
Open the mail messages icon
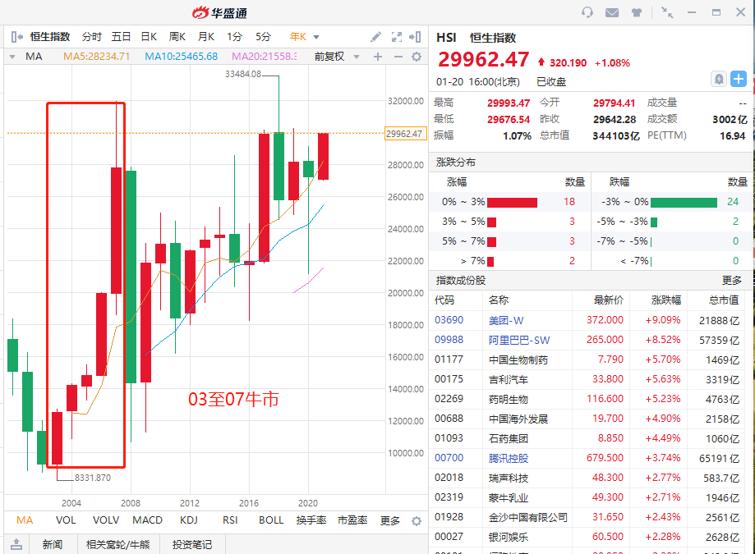pos(612,12)
